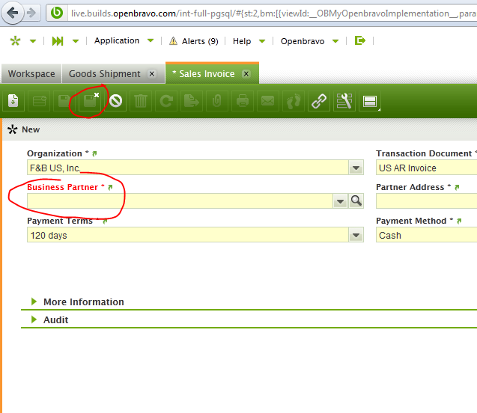Open the quick launch dropdown arrow

(76, 41)
